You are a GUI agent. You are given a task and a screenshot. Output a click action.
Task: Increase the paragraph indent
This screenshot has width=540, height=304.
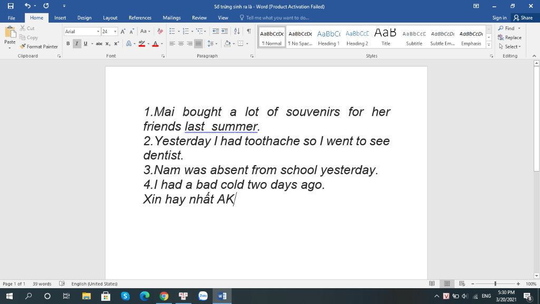(225, 31)
